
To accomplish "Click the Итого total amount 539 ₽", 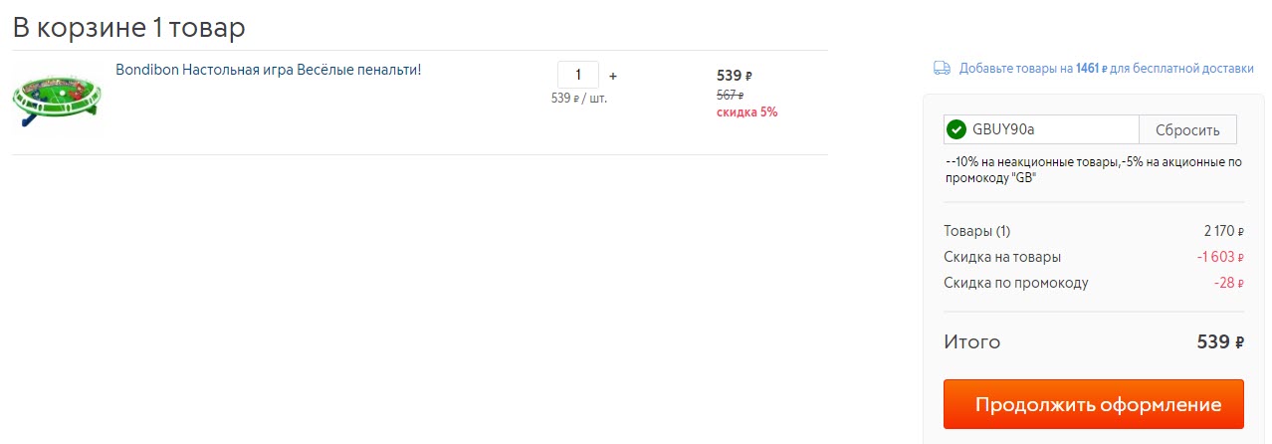I will [1219, 342].
